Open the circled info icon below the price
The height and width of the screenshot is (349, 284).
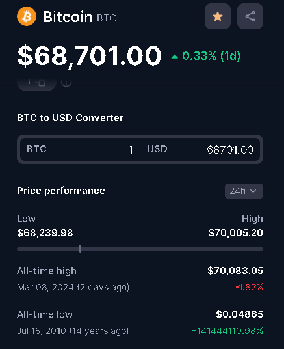click(66, 82)
